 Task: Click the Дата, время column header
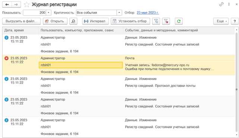[21, 31]
